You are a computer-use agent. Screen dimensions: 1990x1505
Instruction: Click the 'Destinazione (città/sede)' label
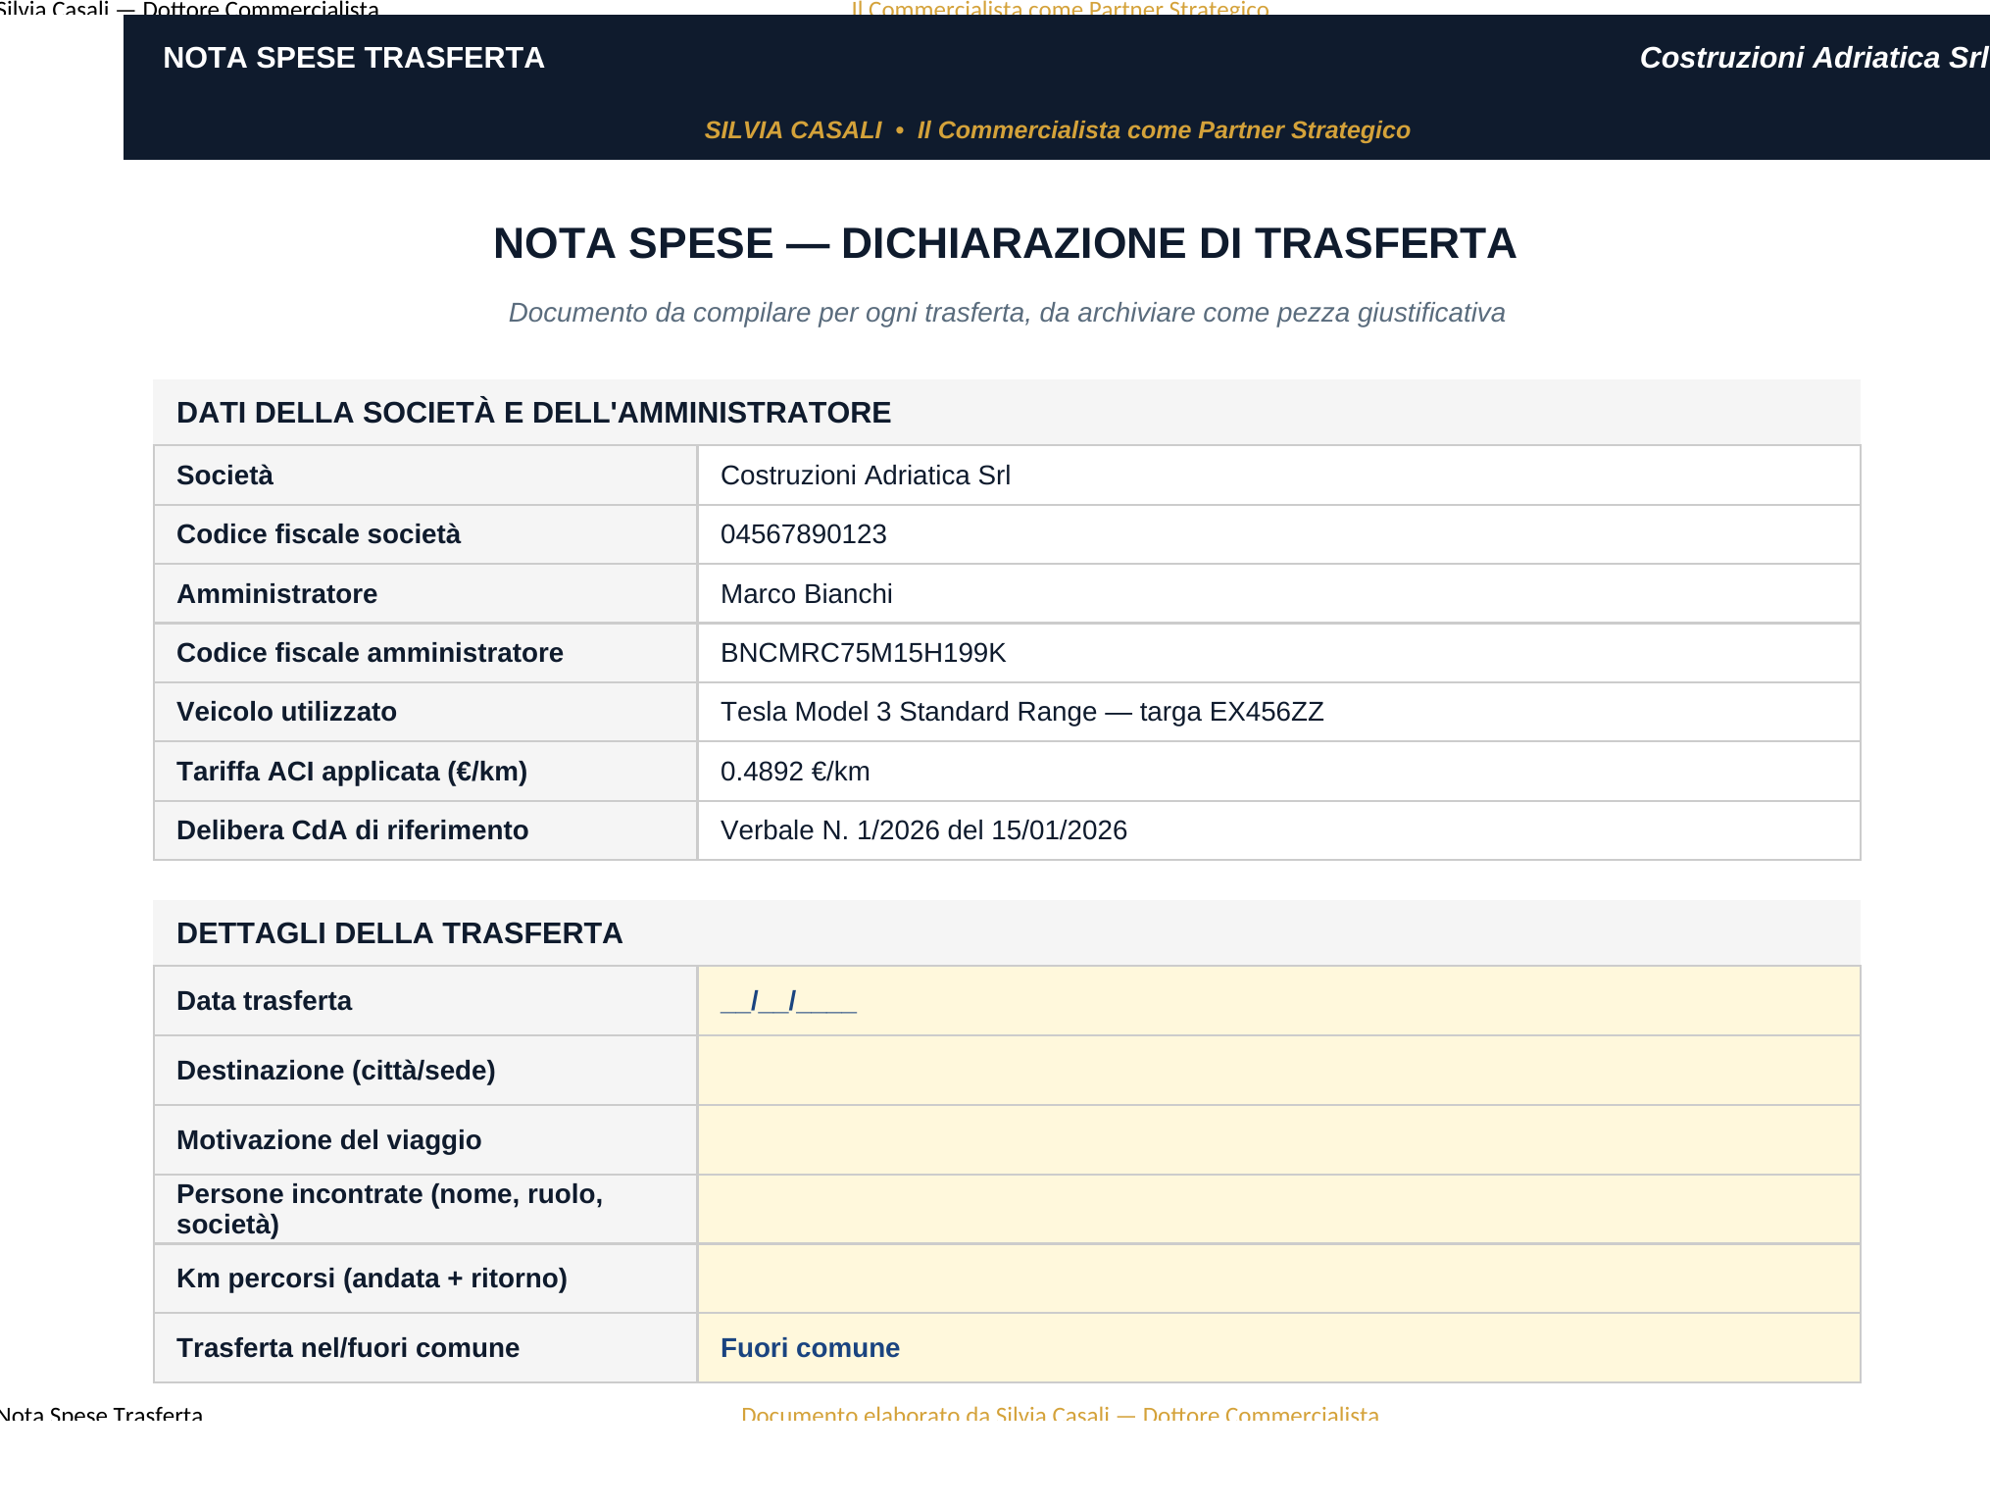pos(336,1071)
